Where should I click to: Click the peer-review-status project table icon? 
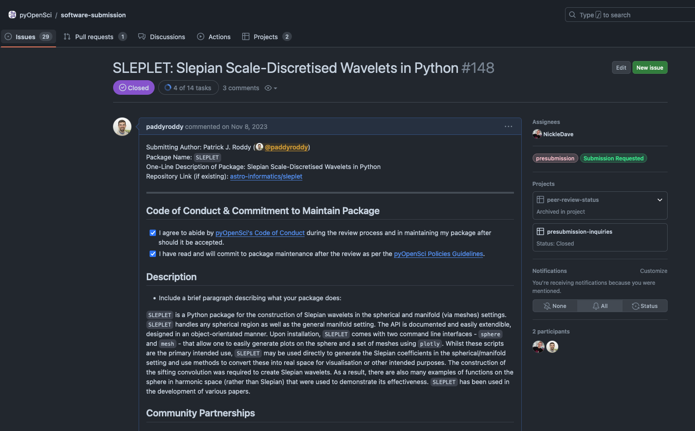coord(540,200)
